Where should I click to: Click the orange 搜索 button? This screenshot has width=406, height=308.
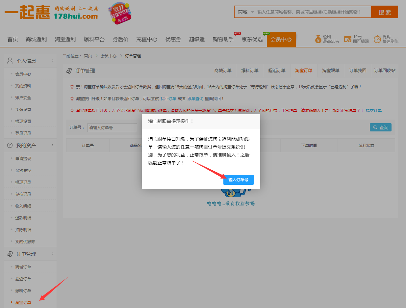(x=385, y=12)
